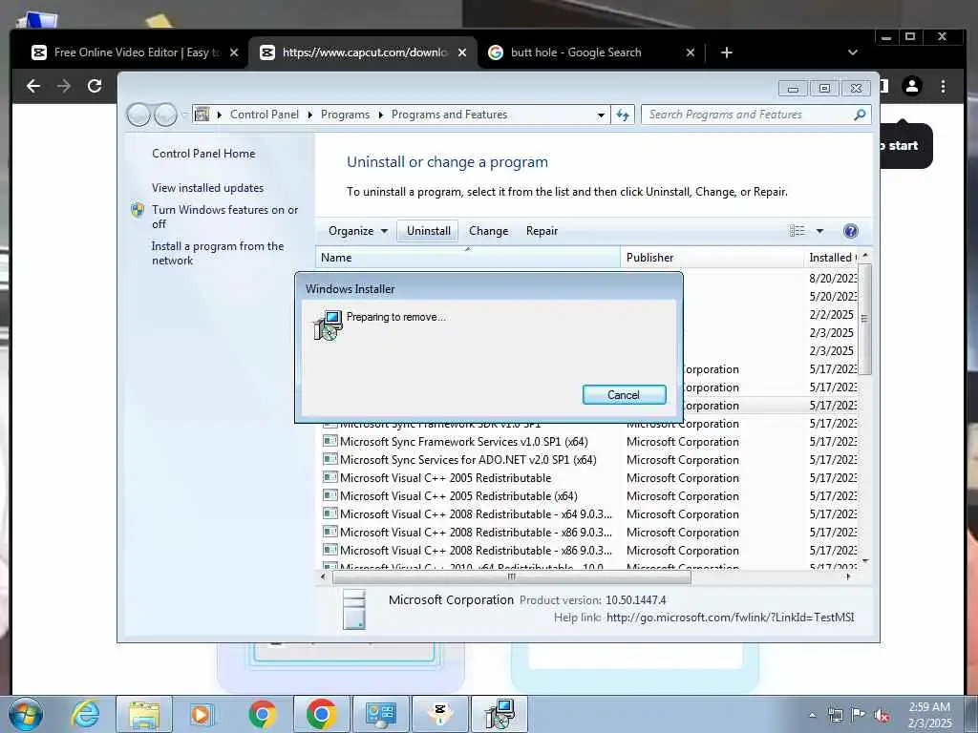978x733 pixels.
Task: Click Programs in the breadcrumb
Action: tap(345, 115)
